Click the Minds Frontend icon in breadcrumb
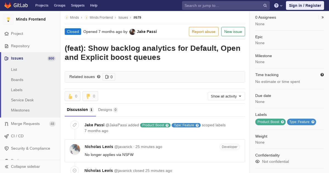Viewport: 329px width, 173px height. coord(86,17)
